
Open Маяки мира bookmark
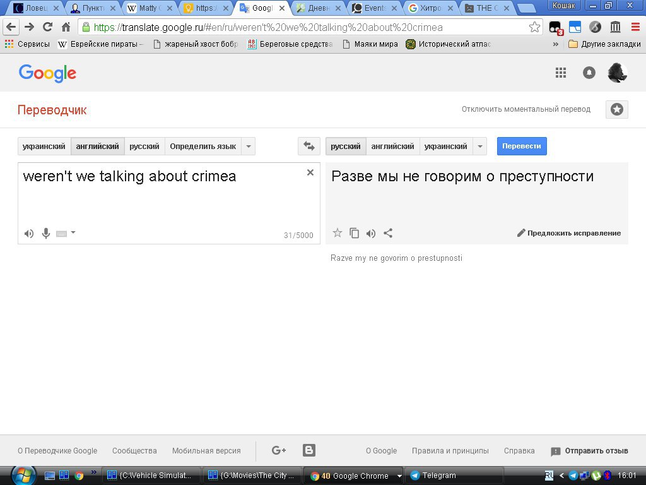point(370,44)
